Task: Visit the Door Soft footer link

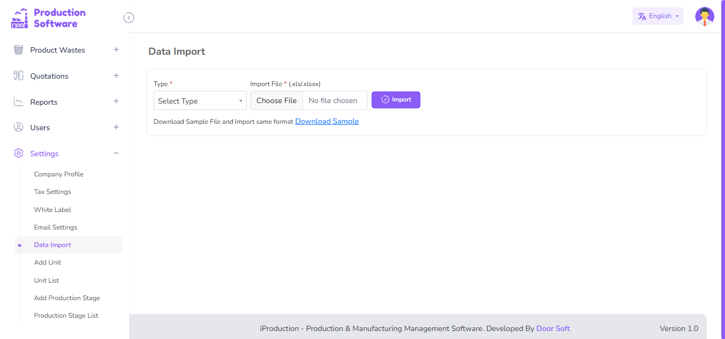Action: coord(553,328)
